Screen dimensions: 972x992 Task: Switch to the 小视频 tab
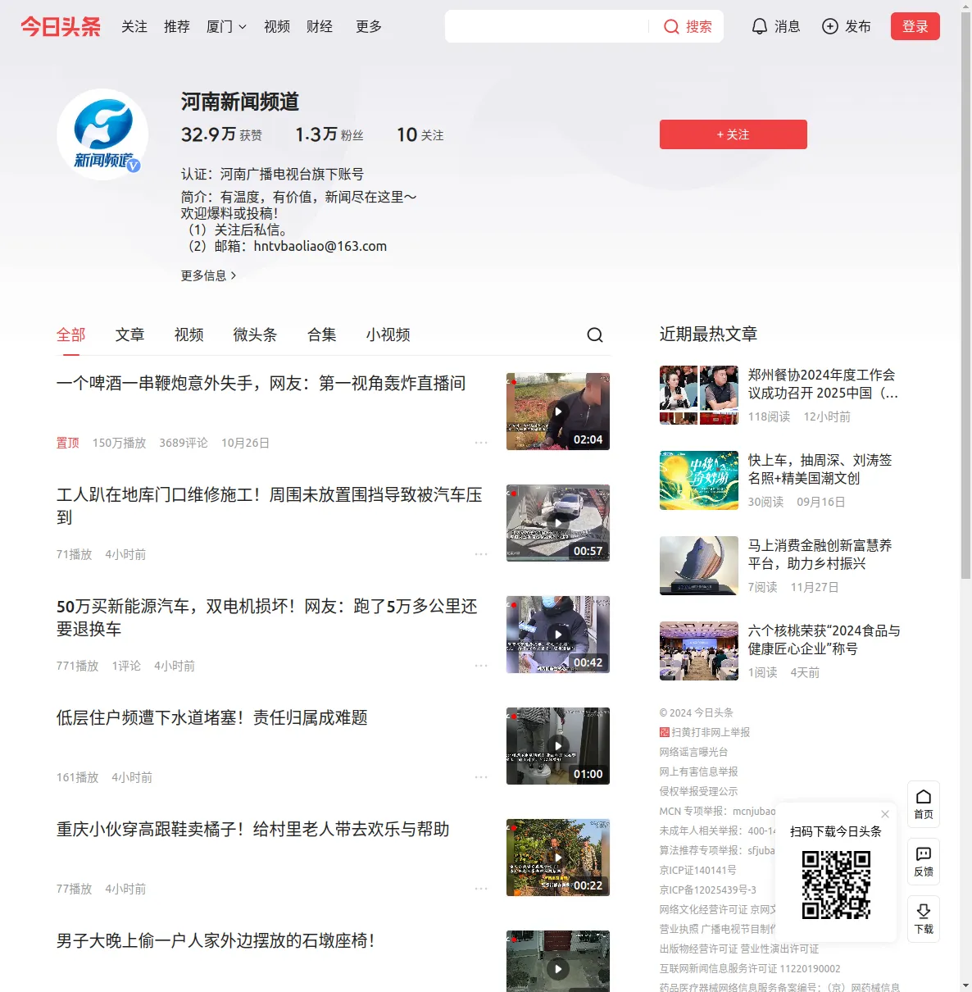388,334
